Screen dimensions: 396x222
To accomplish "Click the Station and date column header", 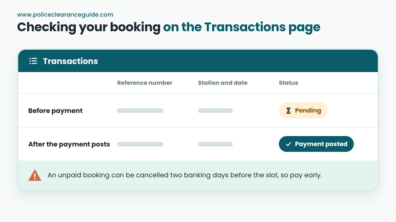I will (223, 83).
